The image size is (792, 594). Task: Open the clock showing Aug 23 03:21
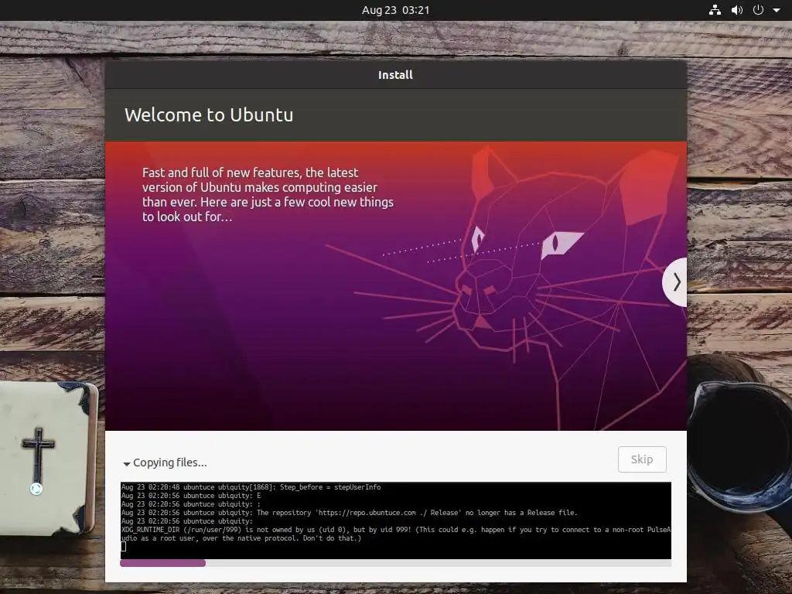[395, 10]
